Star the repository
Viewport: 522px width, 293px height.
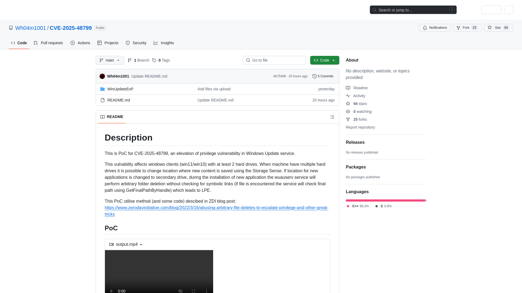498,28
